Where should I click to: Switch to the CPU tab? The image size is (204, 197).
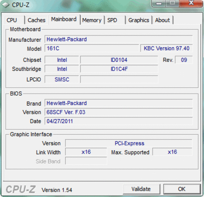point(12,20)
